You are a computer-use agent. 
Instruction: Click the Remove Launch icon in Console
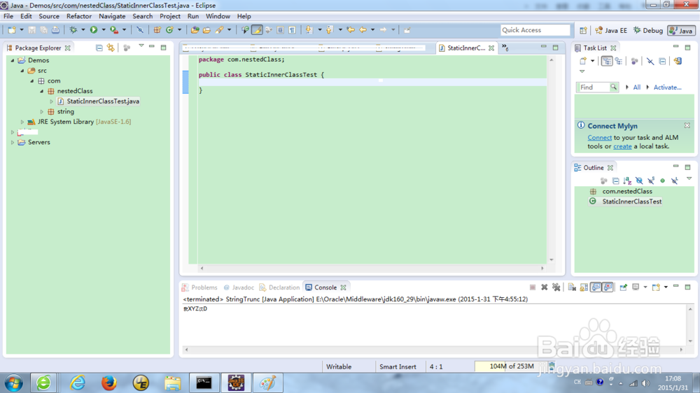coord(544,287)
